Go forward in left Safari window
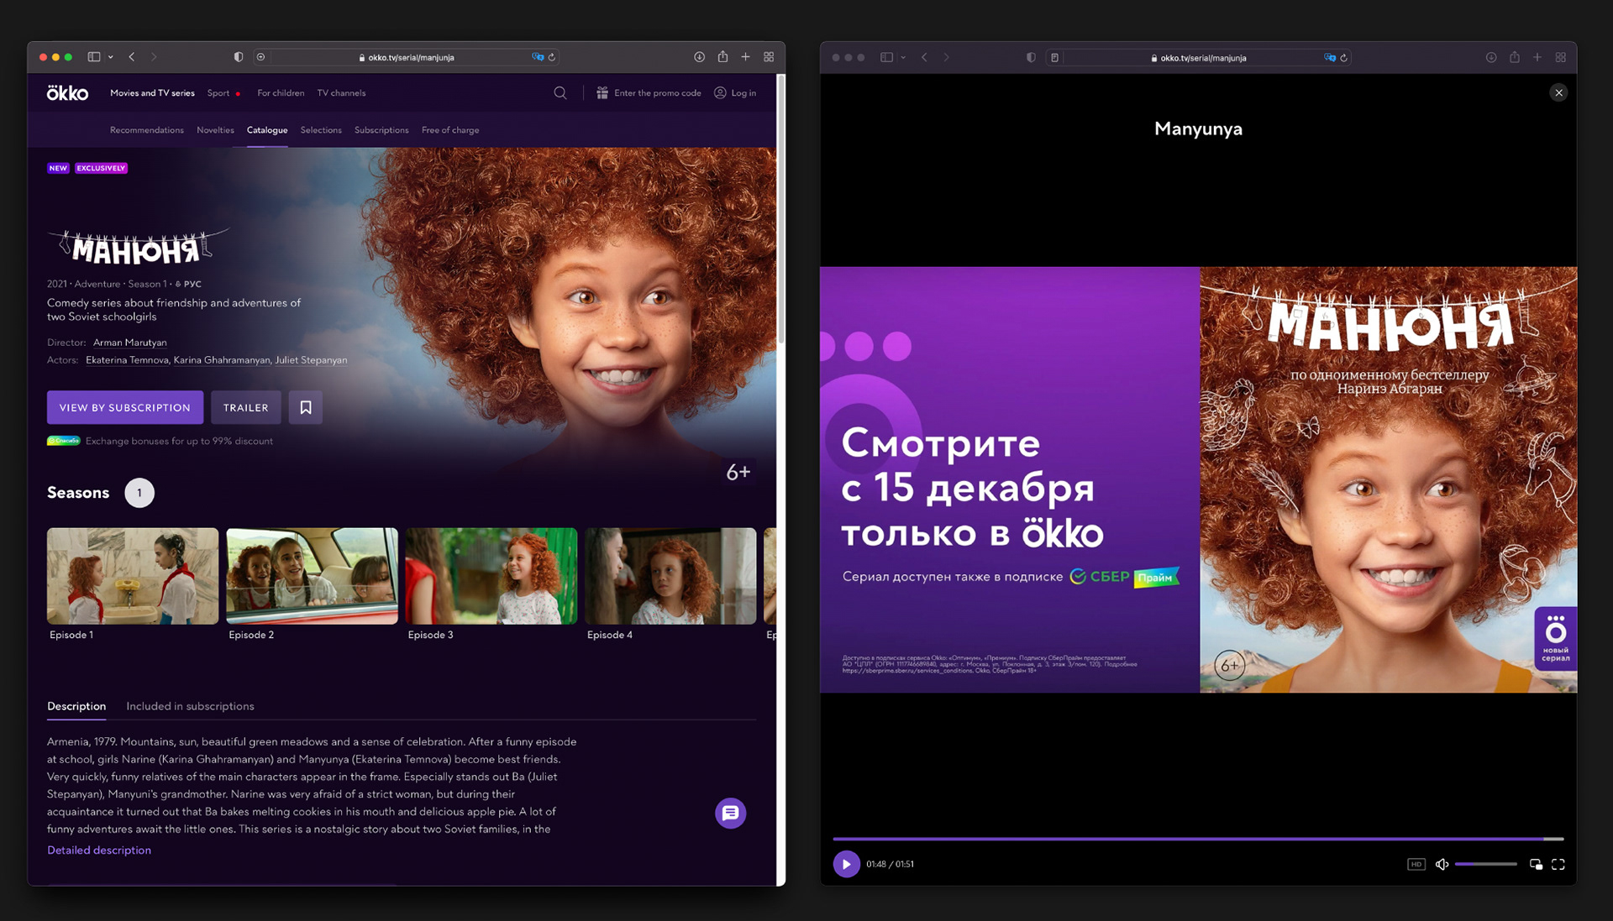This screenshot has height=921, width=1613. coord(154,57)
